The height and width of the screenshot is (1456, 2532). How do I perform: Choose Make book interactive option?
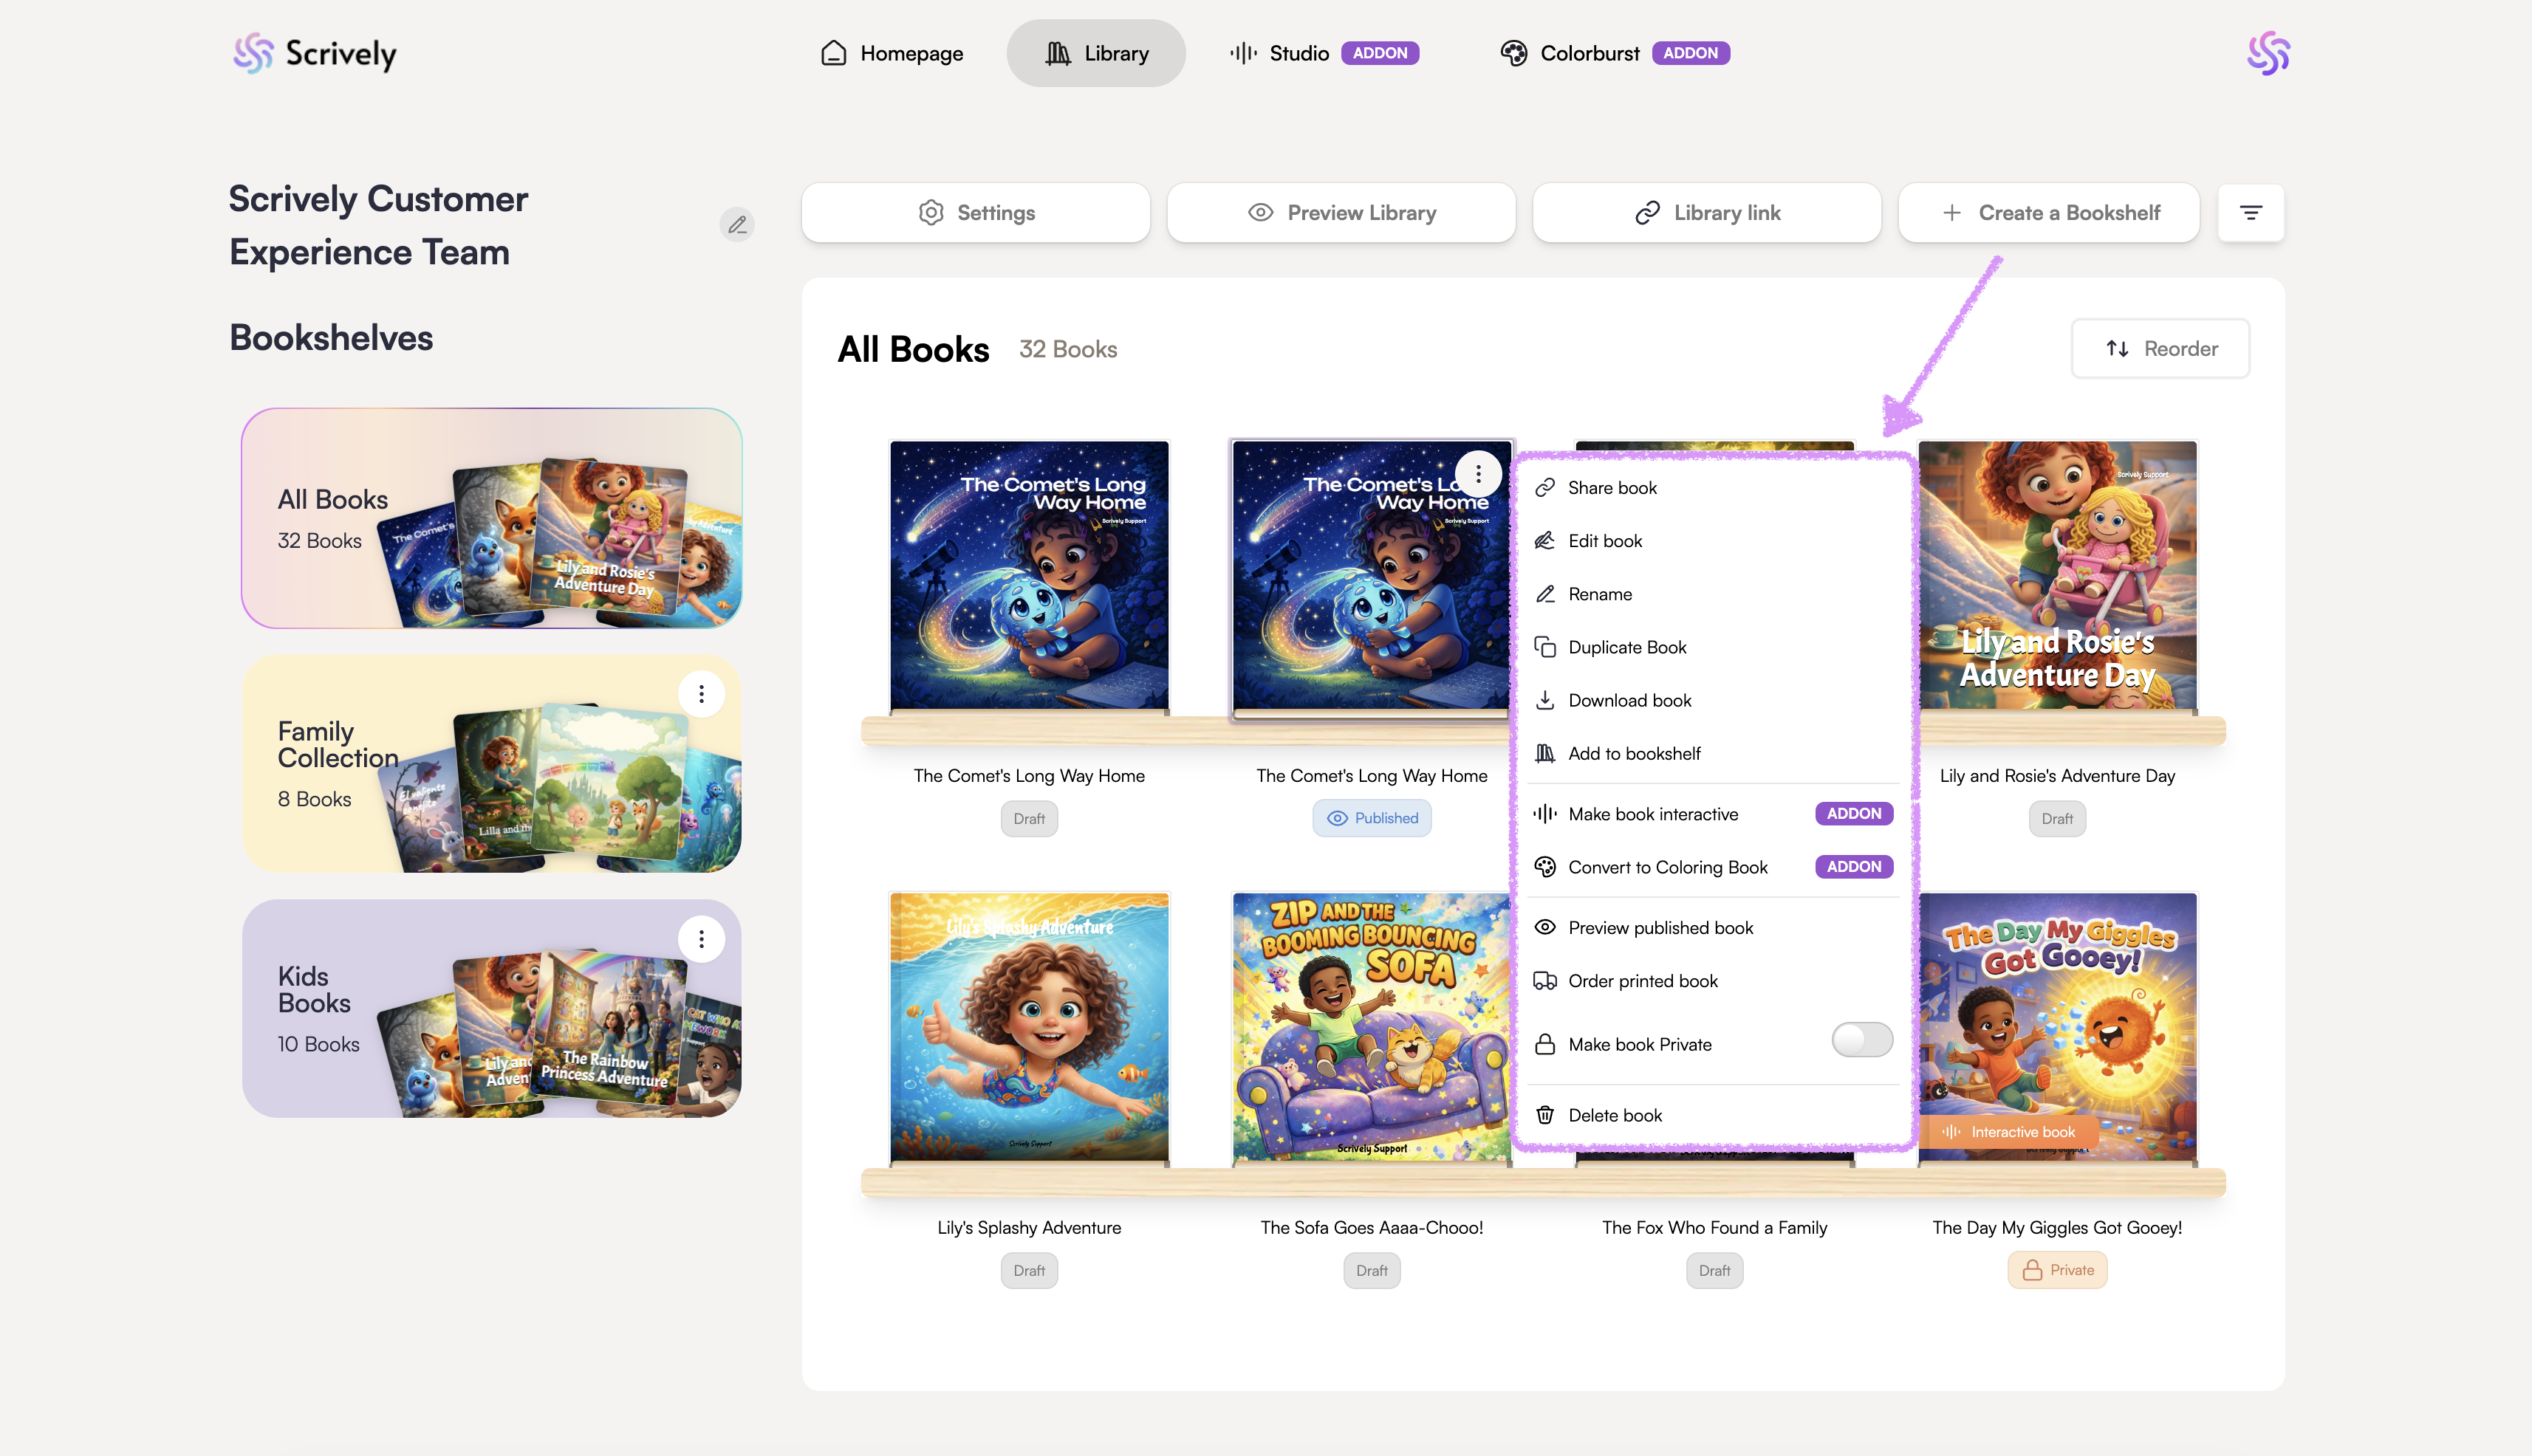pyautogui.click(x=1652, y=814)
